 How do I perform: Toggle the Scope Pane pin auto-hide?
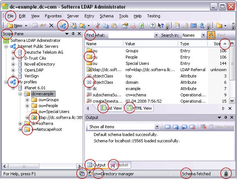(x=73, y=34)
